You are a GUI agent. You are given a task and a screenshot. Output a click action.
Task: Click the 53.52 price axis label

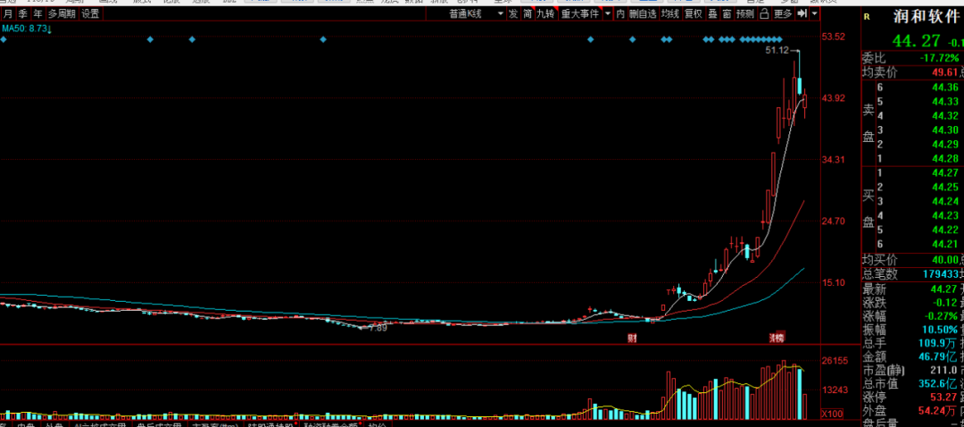click(835, 37)
